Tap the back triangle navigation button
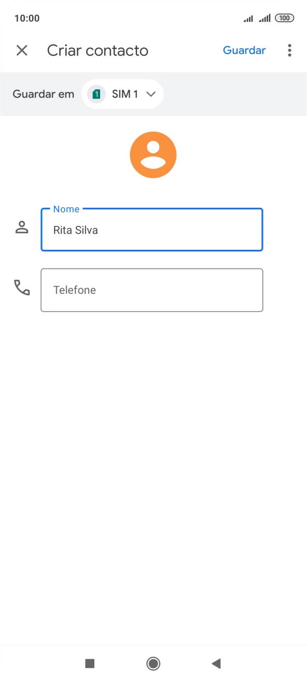The image size is (307, 682). point(216,664)
